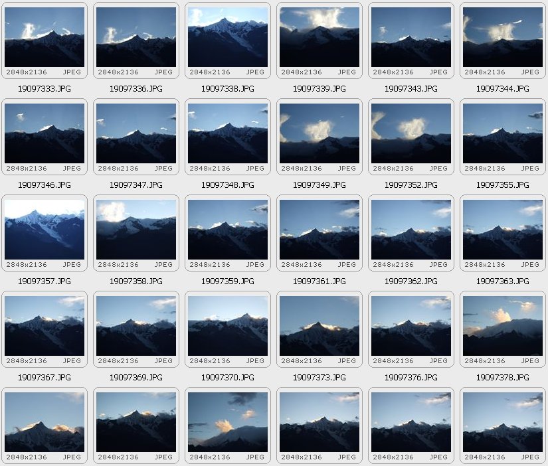
Task: Select the caption text 19097376.JPG
Action: (x=411, y=377)
